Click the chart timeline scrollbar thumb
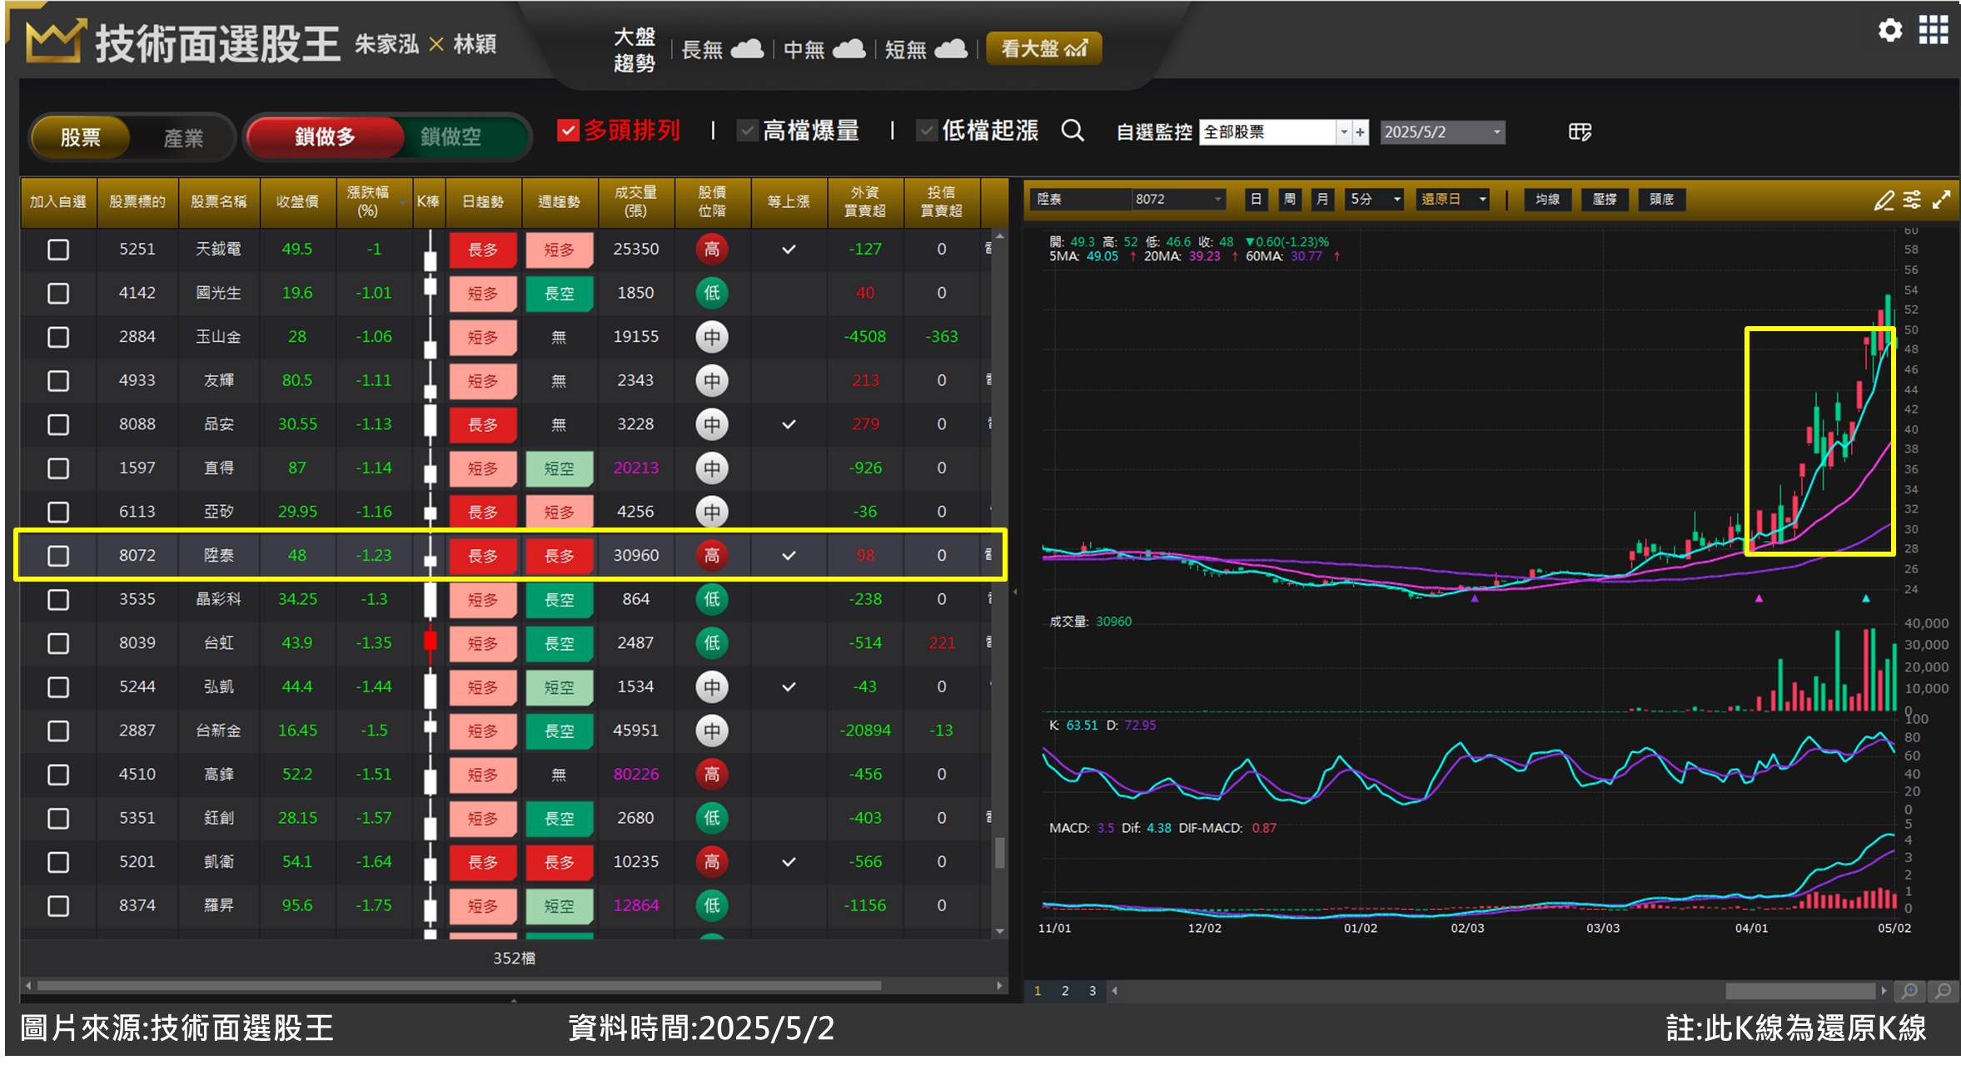Screen dimensions: 1961x1065 click(1800, 991)
